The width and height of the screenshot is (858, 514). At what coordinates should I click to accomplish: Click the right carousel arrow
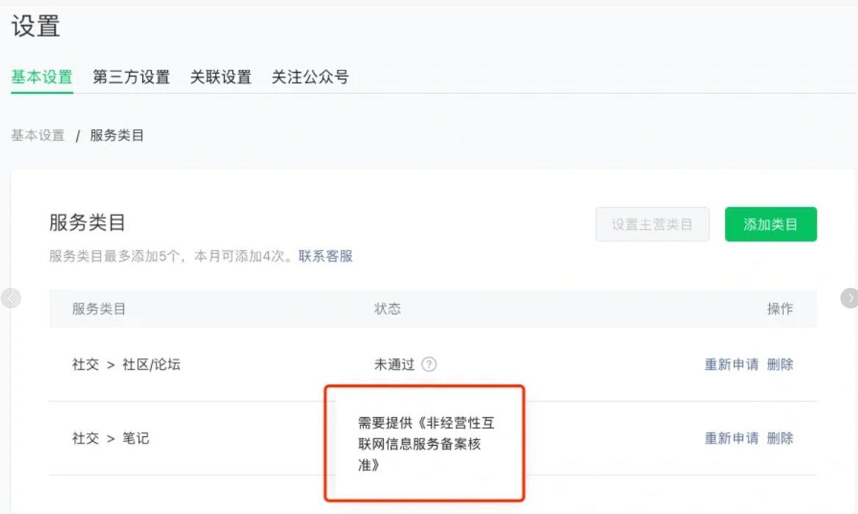[849, 298]
